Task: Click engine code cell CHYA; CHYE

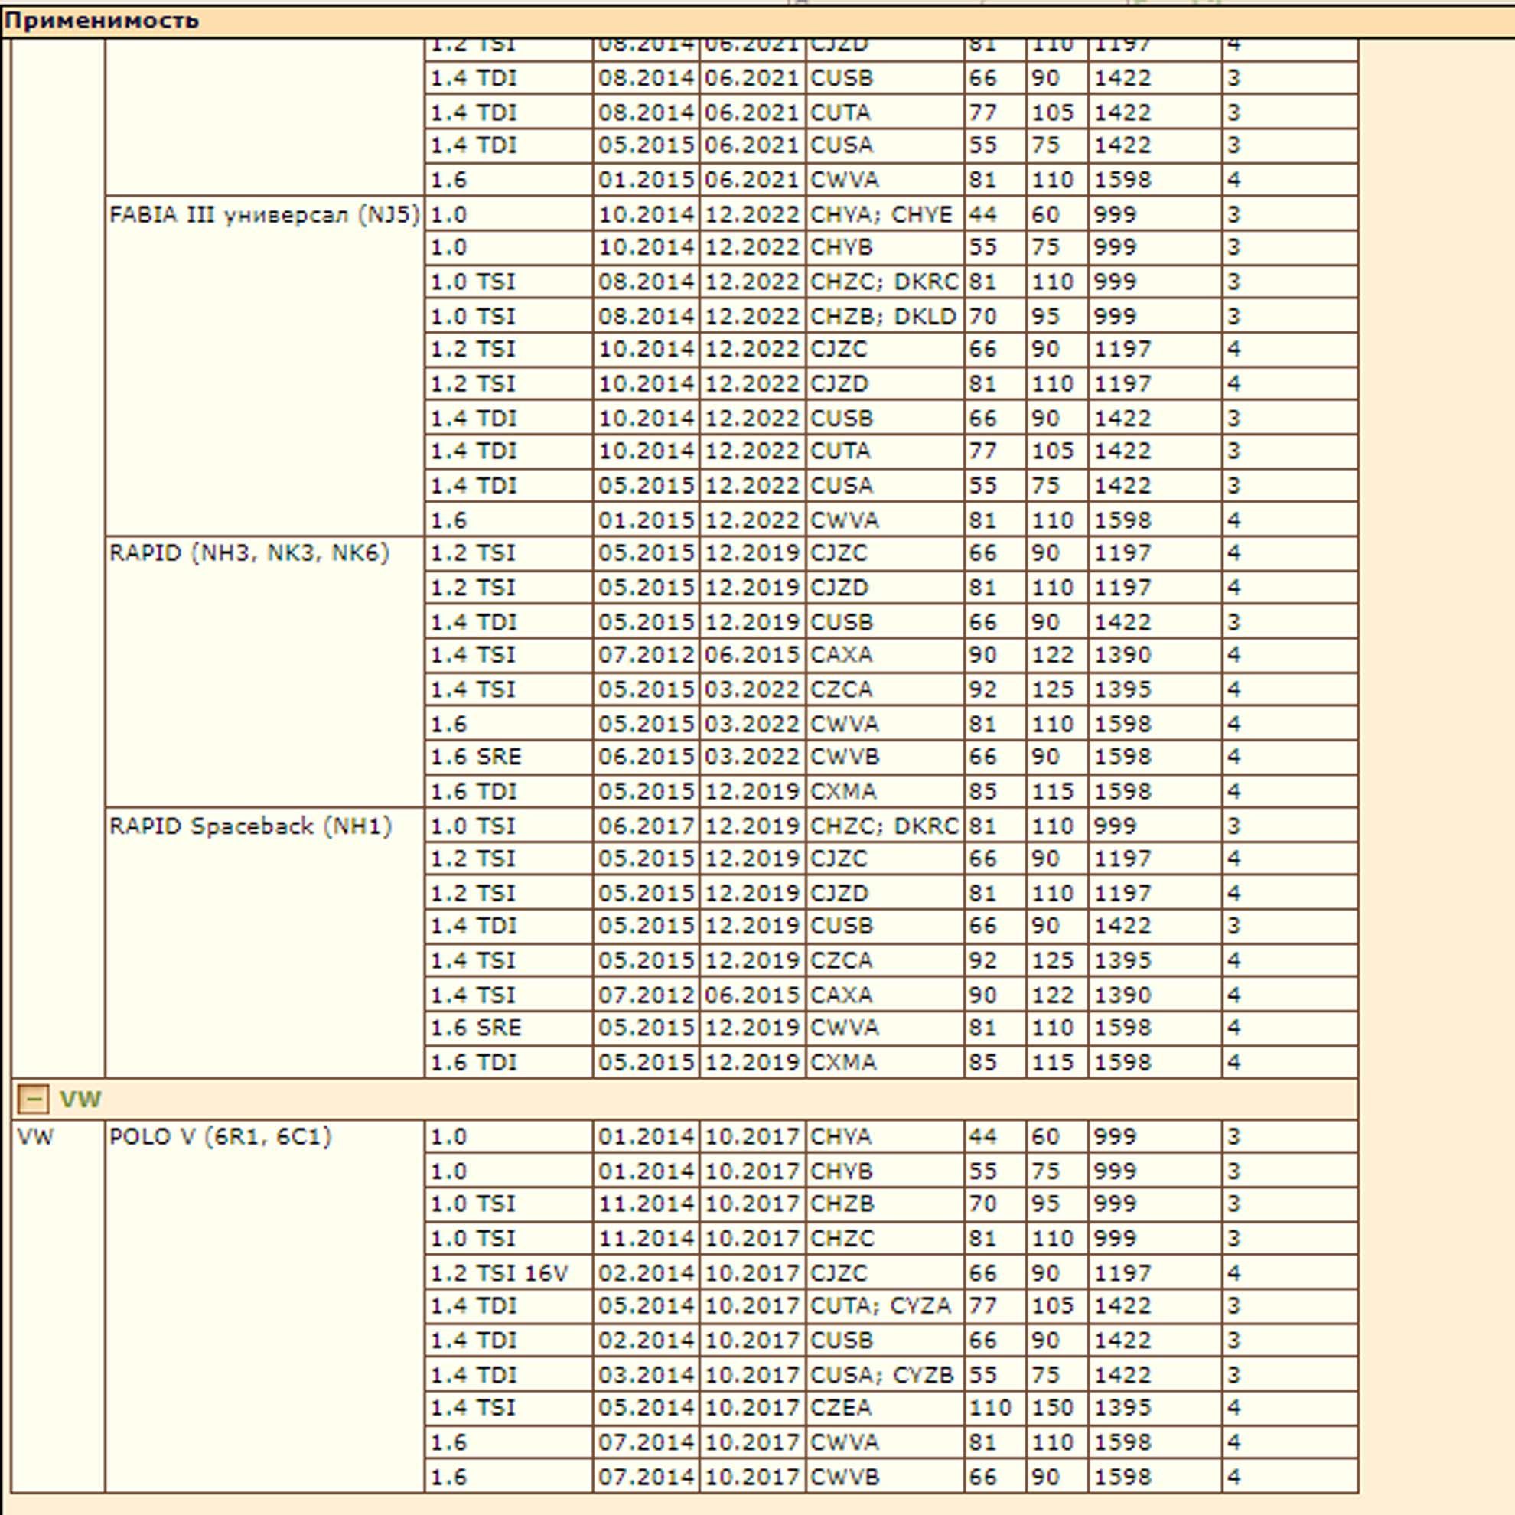Action: (x=881, y=215)
